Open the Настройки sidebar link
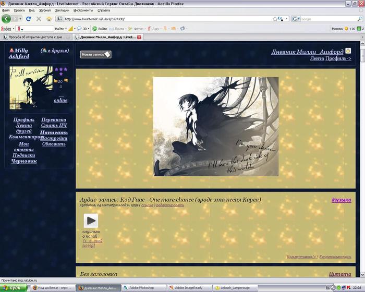The height and width of the screenshot is (292, 365). click(x=54, y=138)
